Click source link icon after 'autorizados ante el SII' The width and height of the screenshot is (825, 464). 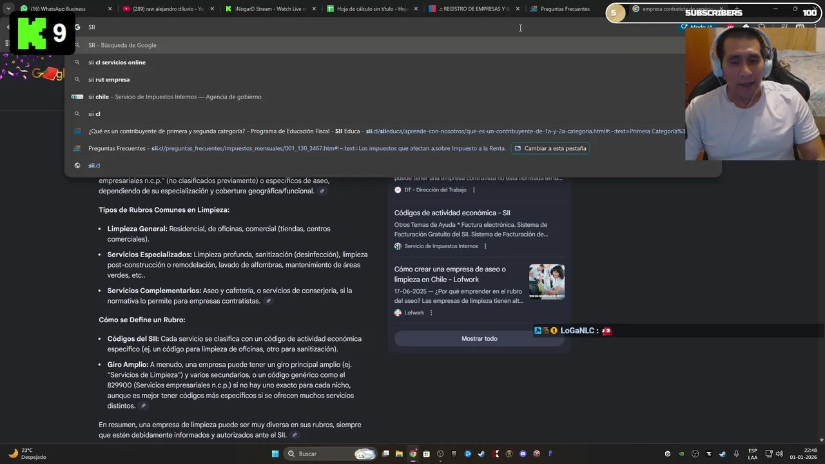tap(295, 435)
